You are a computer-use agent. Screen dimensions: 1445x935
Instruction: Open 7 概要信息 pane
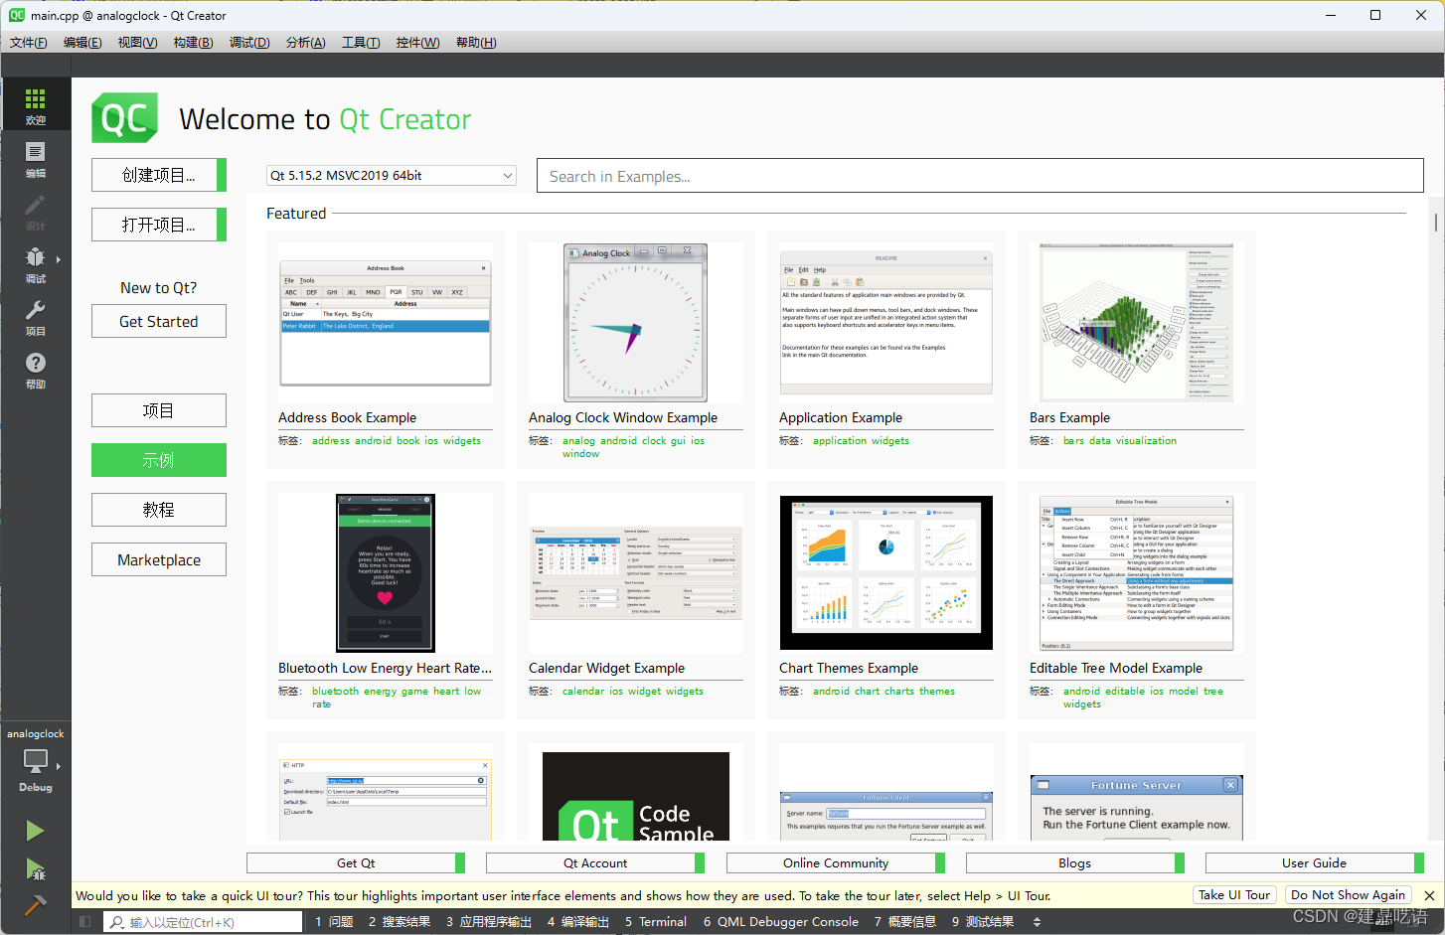(905, 922)
